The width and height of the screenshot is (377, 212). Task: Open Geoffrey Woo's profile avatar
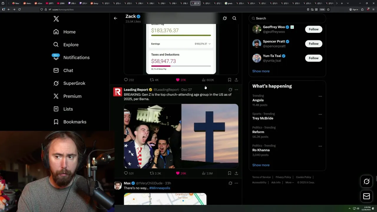(257, 29)
